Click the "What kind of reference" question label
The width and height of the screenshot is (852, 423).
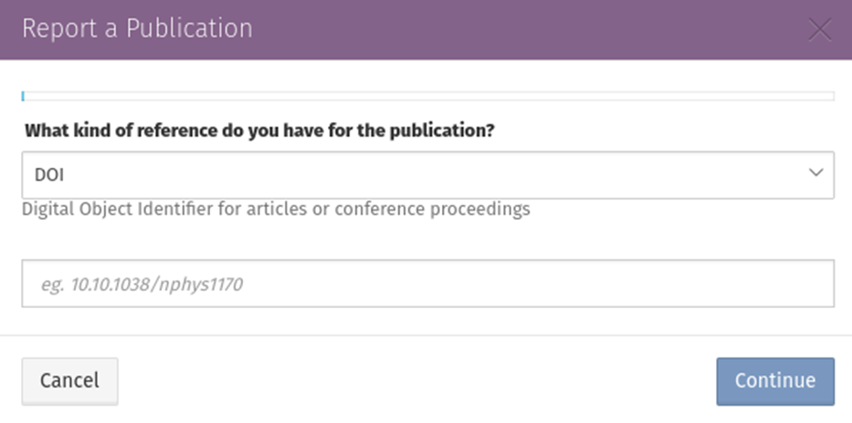(x=259, y=130)
